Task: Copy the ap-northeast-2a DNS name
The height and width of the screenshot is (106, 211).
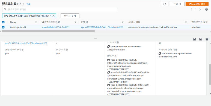Action: click(108, 73)
